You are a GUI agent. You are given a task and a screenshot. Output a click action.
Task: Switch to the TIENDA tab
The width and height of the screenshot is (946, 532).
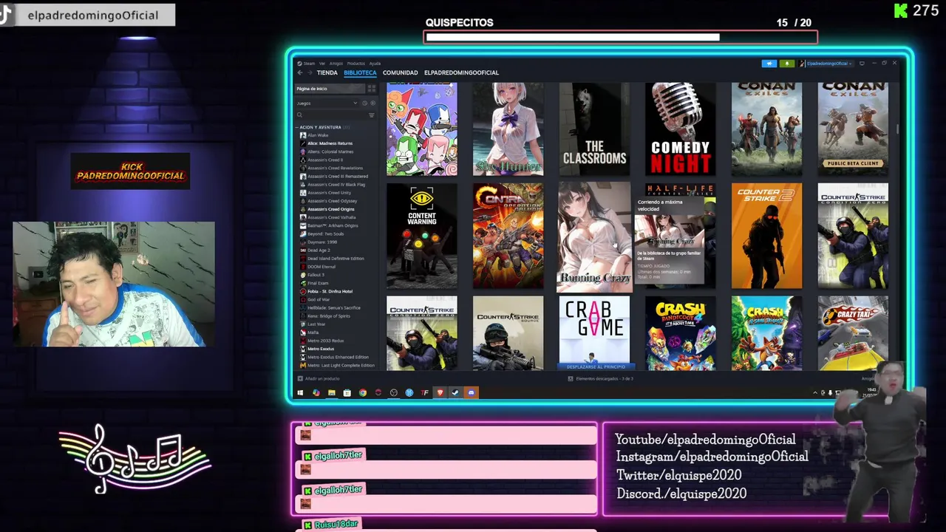click(x=327, y=72)
